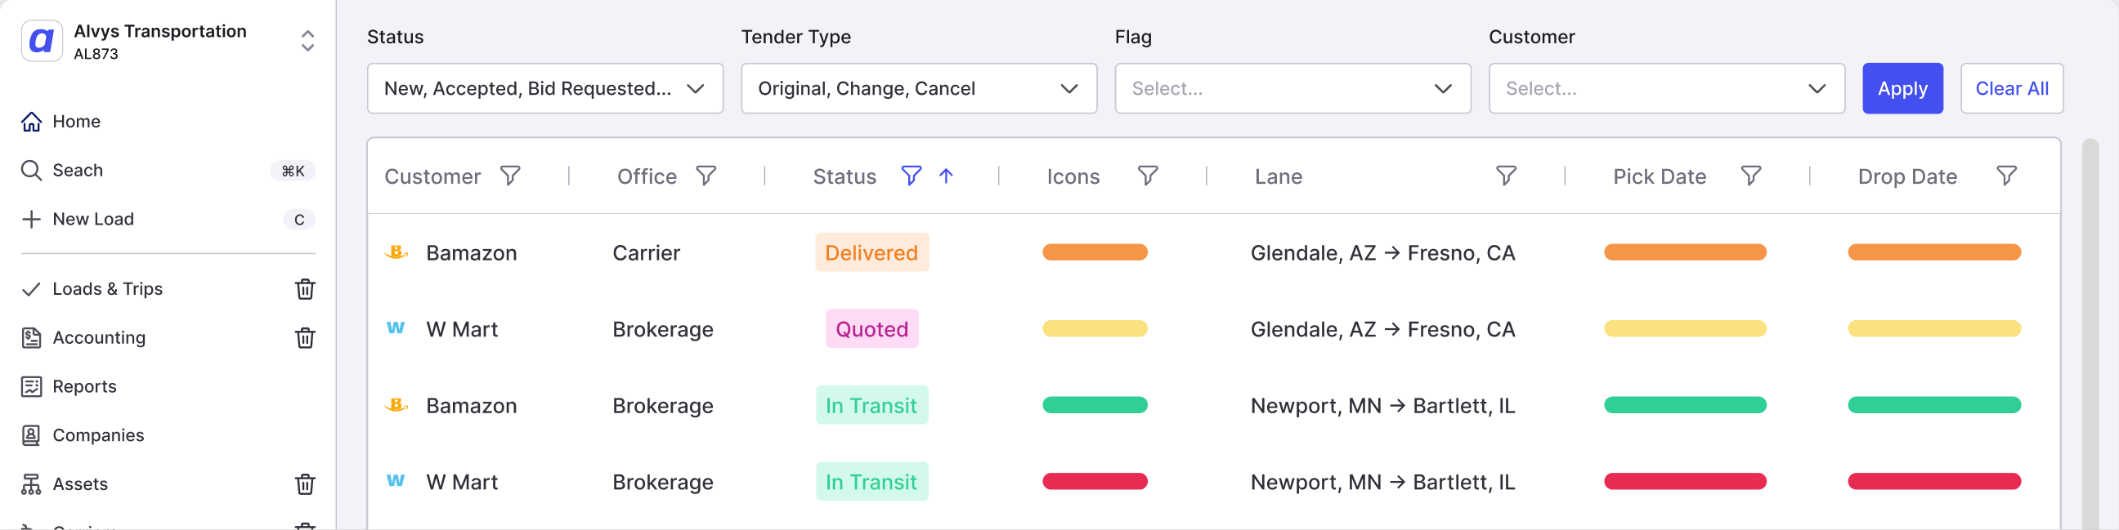Filter the Lane column
This screenshot has height=530, width=2119.
point(1505,176)
